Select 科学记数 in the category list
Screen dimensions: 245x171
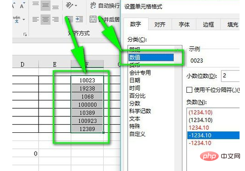coord(140,111)
